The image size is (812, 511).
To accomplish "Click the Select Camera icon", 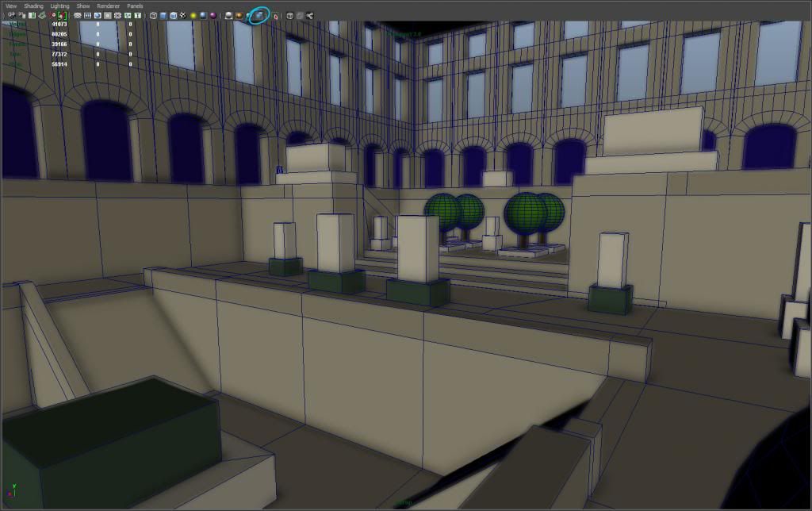I will (x=12, y=16).
